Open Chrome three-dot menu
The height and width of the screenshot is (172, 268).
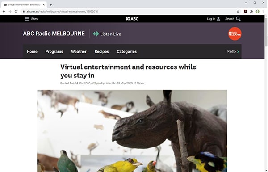click(264, 11)
